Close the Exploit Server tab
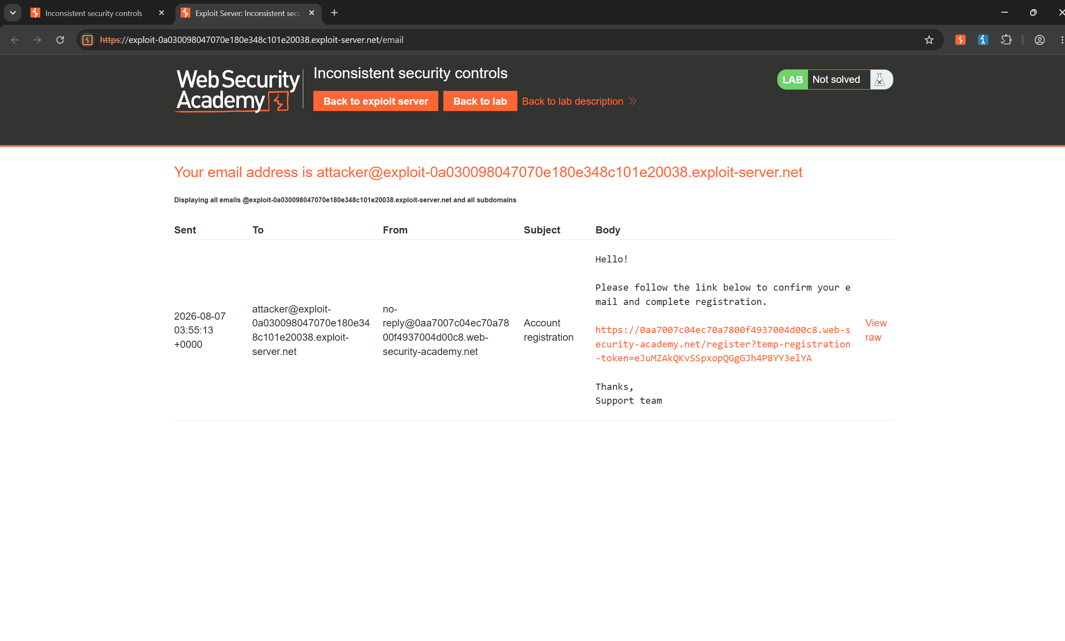Screen dimensions: 1065x641 click(311, 13)
